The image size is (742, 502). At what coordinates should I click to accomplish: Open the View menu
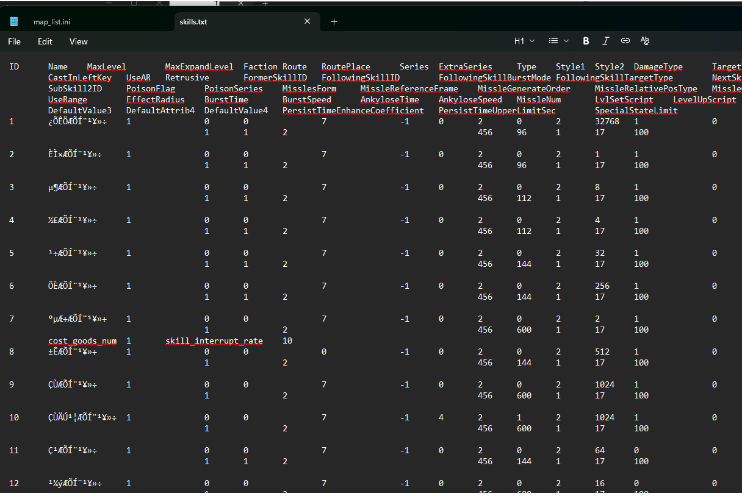tap(79, 41)
